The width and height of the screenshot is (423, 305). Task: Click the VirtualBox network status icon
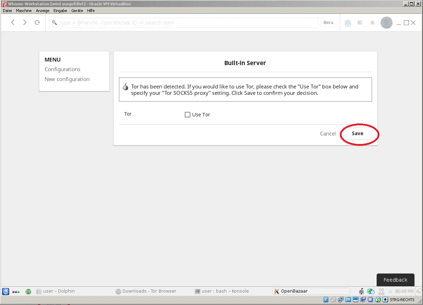(341, 300)
